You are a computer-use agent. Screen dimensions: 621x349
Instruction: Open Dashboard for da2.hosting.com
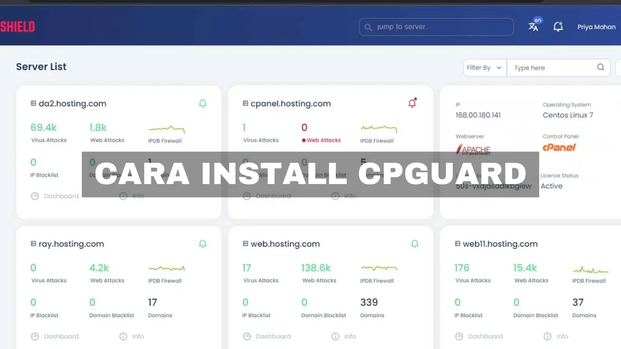55,196
